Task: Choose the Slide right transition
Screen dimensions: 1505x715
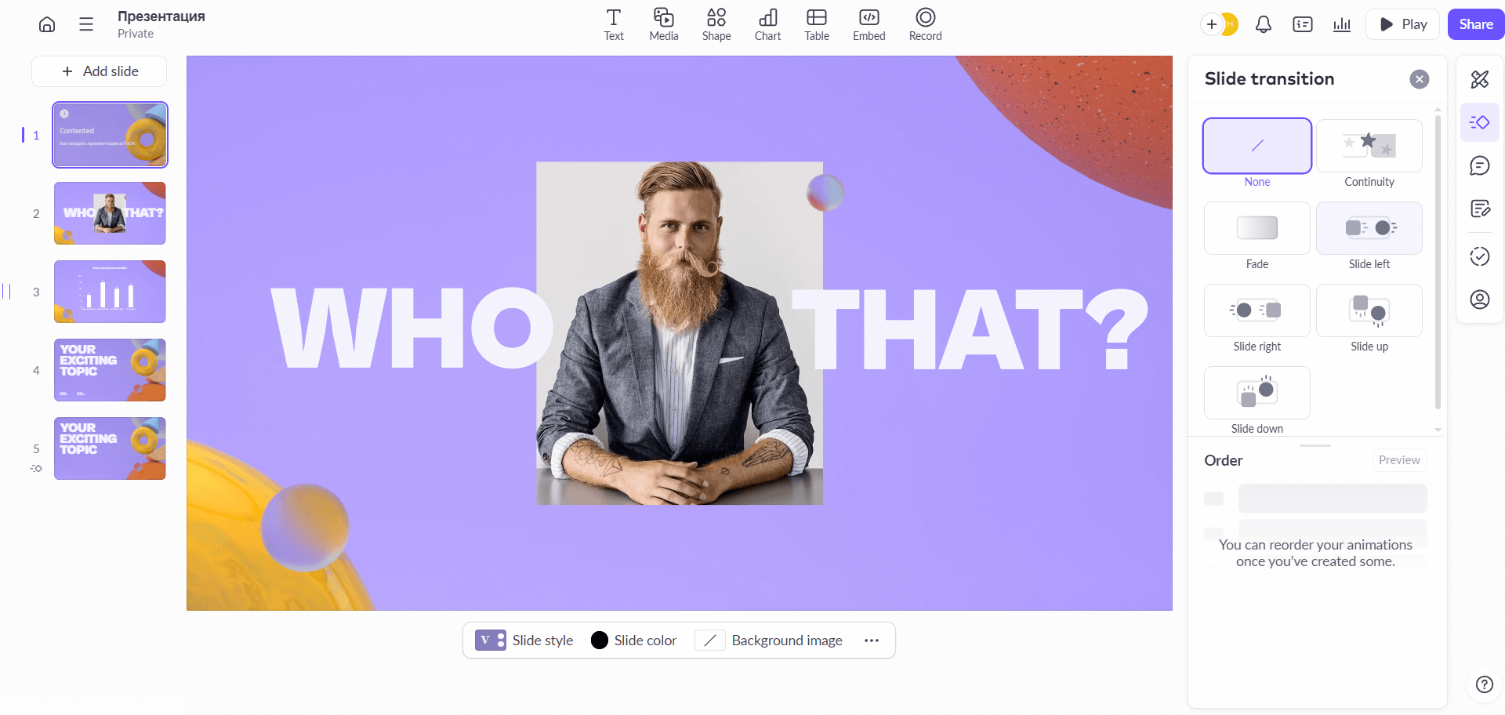Action: pyautogui.click(x=1257, y=310)
